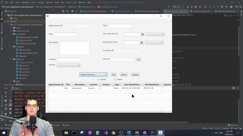Expand the out folder in project tree

pyautogui.click(x=8, y=22)
